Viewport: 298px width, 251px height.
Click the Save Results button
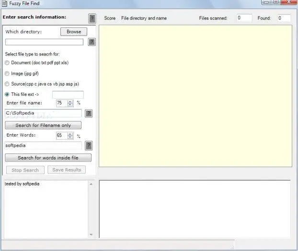click(67, 170)
